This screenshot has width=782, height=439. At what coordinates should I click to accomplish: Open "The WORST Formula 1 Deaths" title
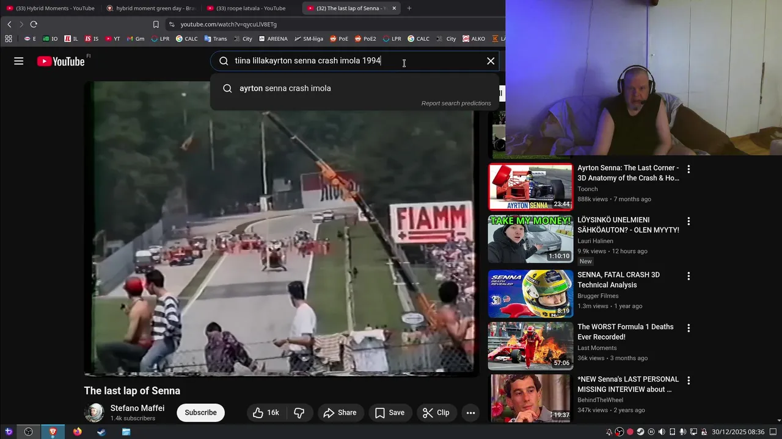(626, 332)
